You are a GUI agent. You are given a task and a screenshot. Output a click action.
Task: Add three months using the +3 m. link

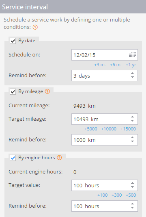(x=100, y=65)
